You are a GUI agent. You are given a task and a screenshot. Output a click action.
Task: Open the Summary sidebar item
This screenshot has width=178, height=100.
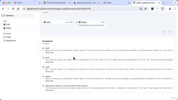(18, 16)
